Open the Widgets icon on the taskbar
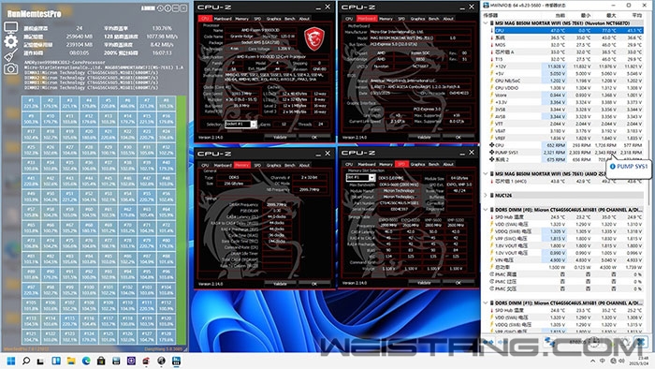The image size is (655, 369). pos(56,361)
